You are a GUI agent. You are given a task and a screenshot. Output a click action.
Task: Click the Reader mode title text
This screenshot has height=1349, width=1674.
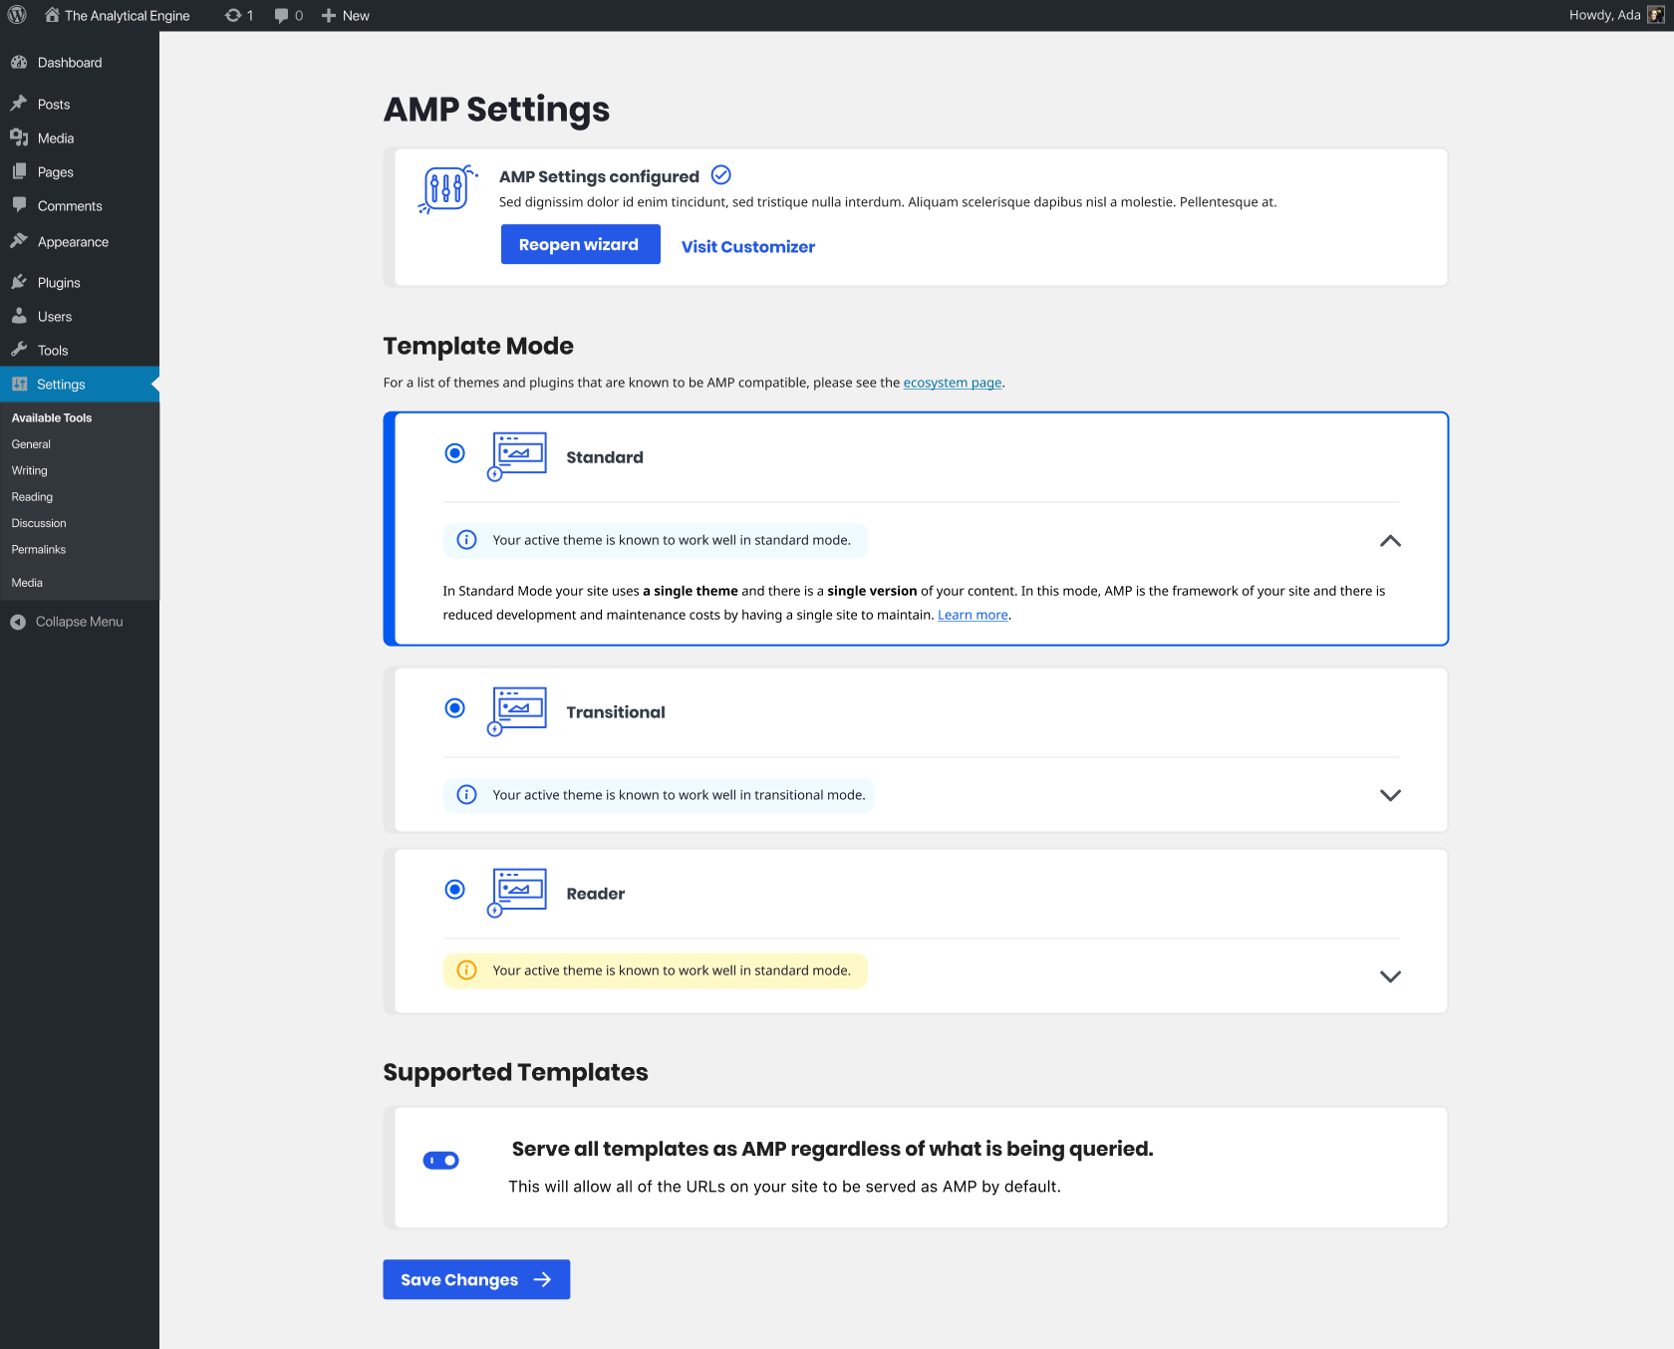click(x=596, y=894)
